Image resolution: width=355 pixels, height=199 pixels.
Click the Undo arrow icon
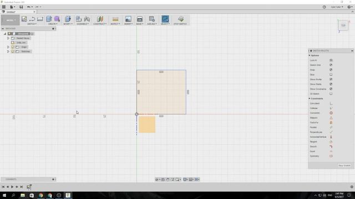(x=28, y=7)
